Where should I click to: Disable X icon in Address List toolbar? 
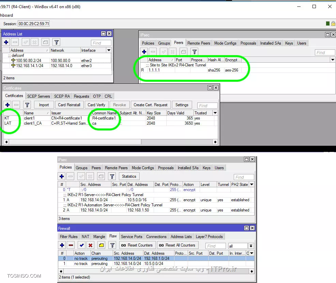coord(34,42)
